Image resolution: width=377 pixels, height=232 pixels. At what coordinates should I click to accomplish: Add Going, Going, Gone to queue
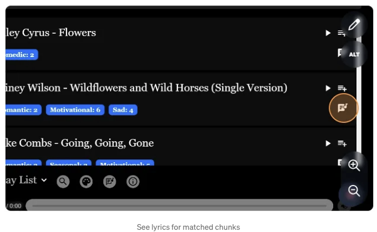[x=342, y=143]
